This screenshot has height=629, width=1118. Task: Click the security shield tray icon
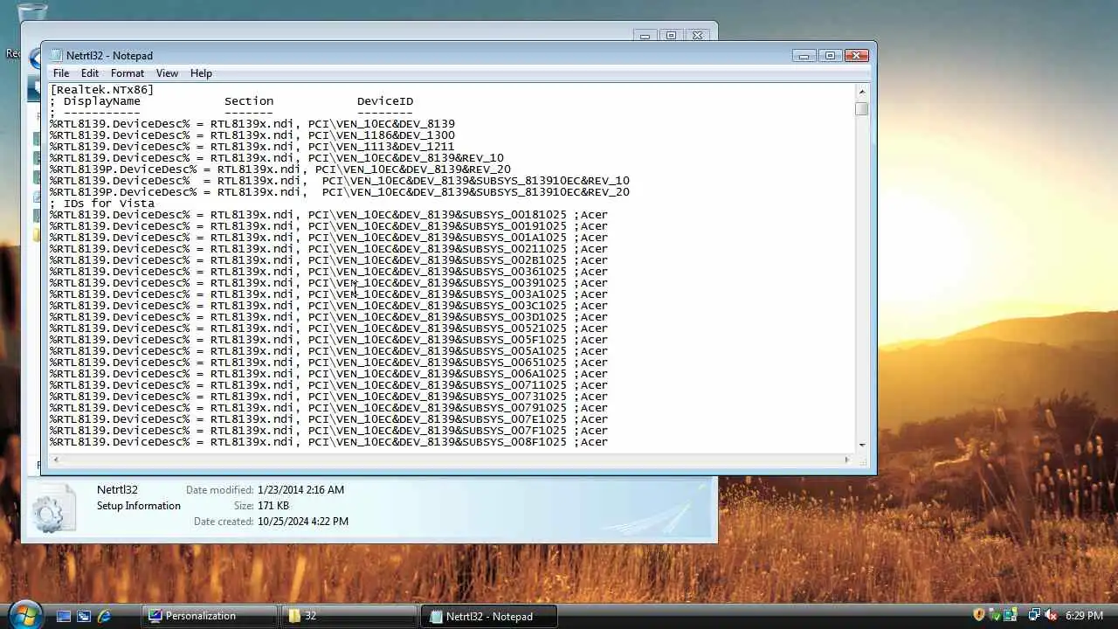979,616
